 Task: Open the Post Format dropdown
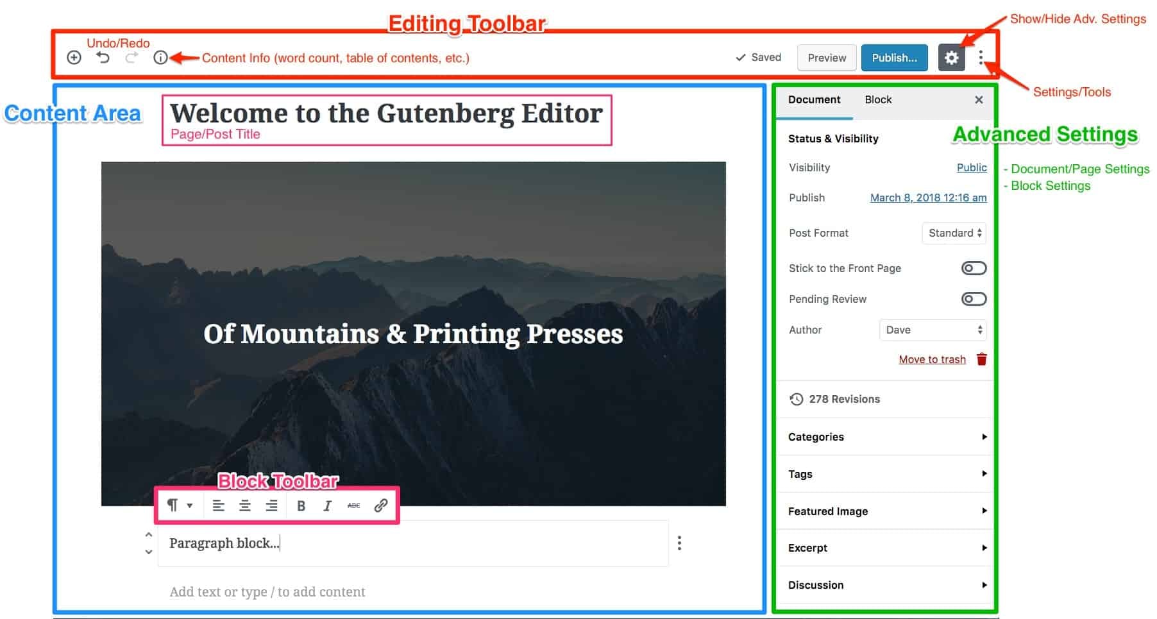pyautogui.click(x=953, y=233)
